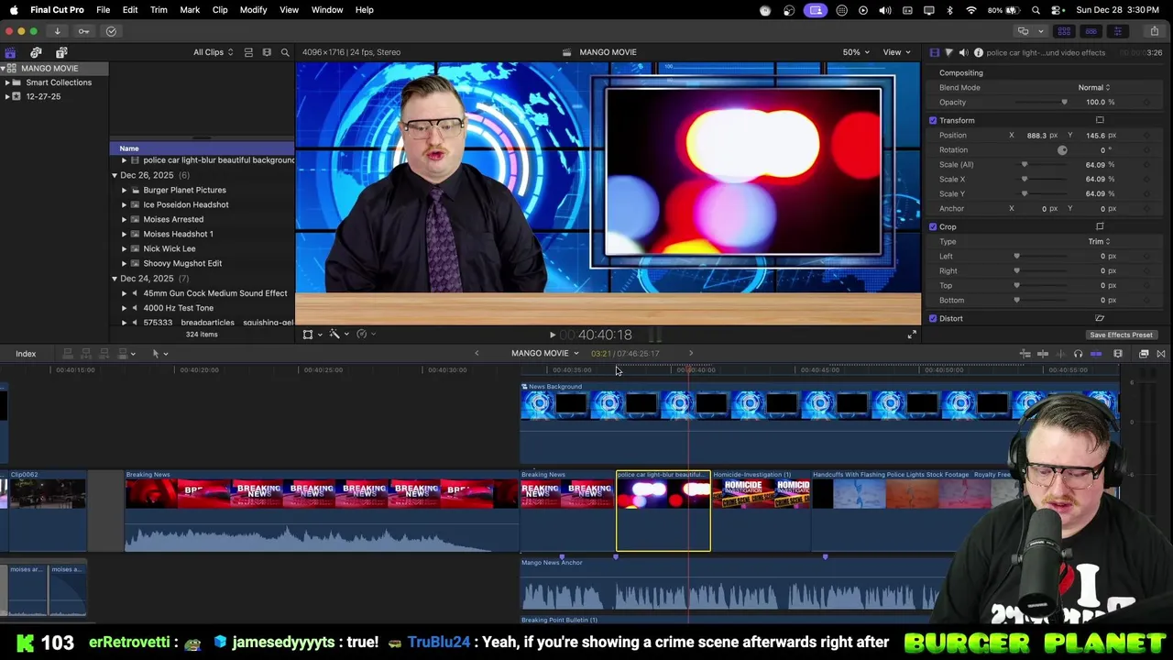Viewport: 1173px width, 660px height.
Task: Expand Smart Collections in library sidebar
Action: (x=7, y=82)
